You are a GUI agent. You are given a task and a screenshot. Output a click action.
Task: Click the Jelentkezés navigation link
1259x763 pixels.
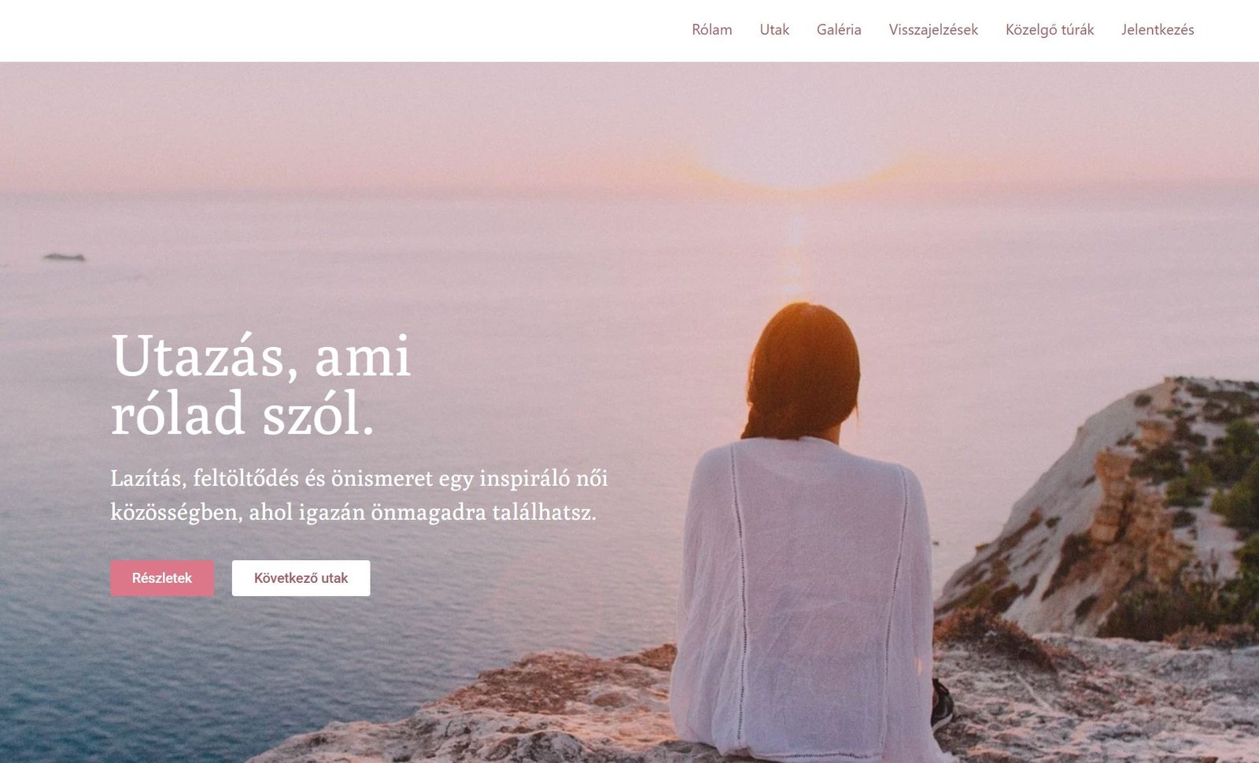1157,30
